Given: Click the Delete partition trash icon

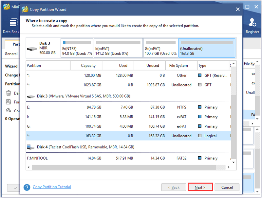Looking at the screenshot, I should (9, 93).
